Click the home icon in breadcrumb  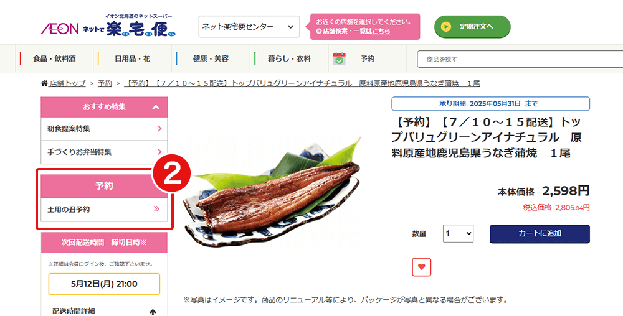click(44, 83)
